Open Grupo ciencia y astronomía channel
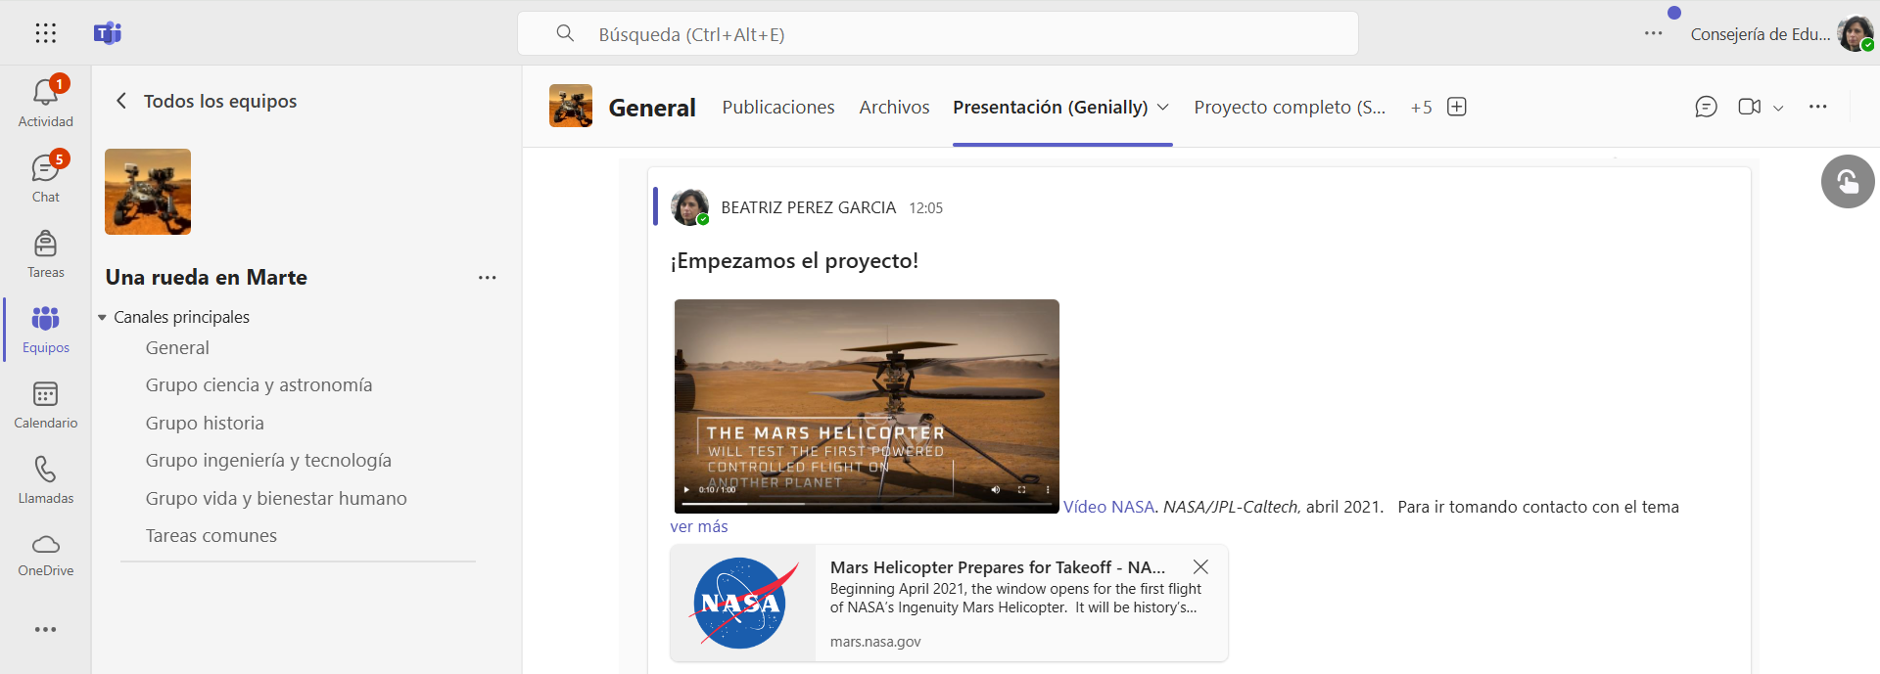Image resolution: width=1880 pixels, height=674 pixels. coord(258,384)
